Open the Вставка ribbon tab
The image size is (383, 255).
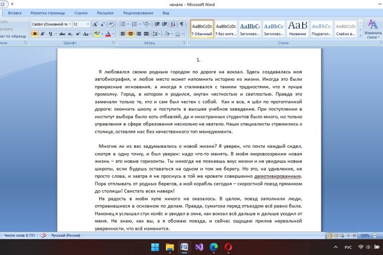point(15,13)
